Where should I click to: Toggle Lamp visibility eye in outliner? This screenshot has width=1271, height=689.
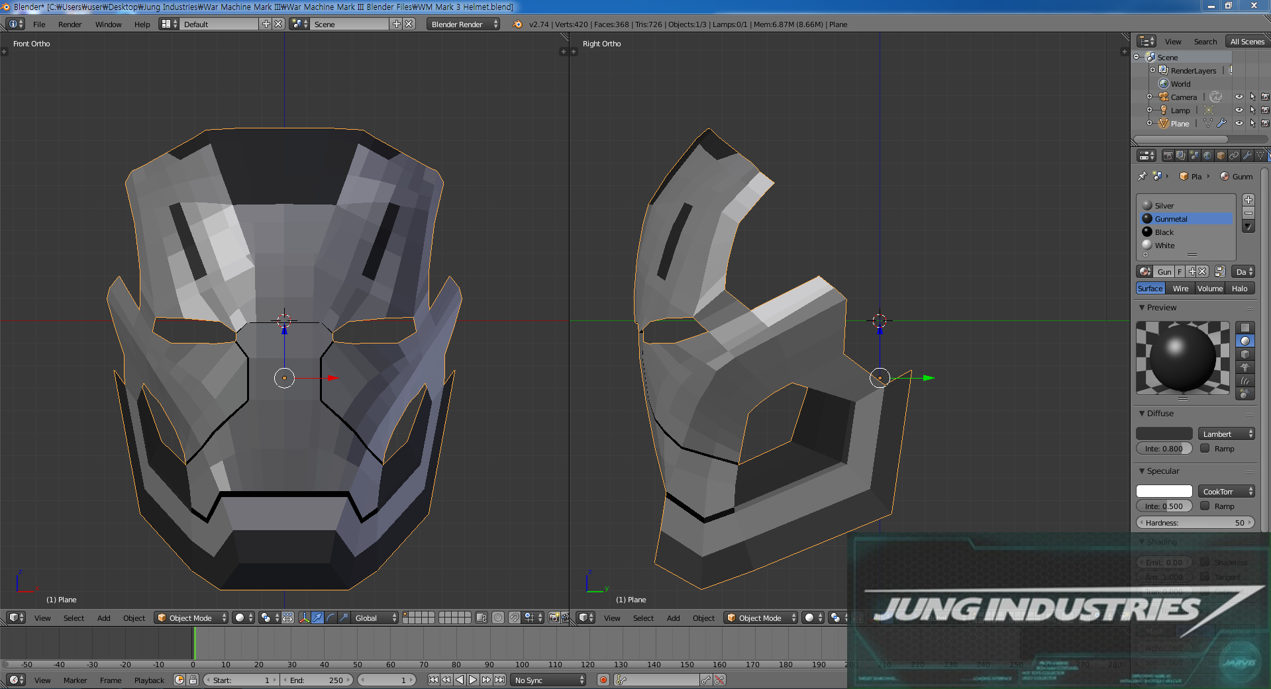(x=1239, y=110)
